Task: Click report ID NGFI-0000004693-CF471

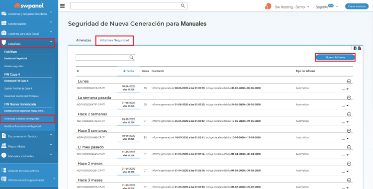Action: pos(91,138)
